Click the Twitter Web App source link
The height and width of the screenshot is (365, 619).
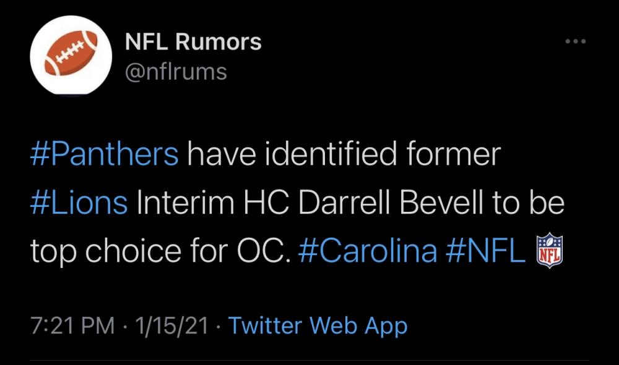(318, 325)
